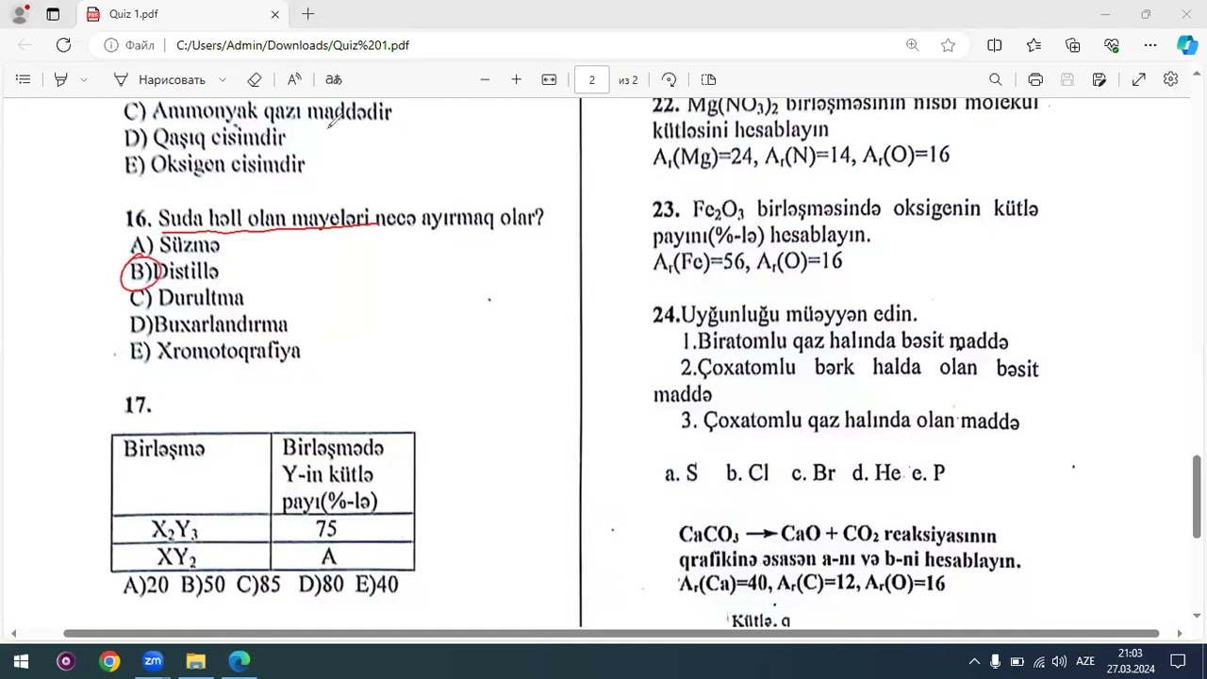The image size is (1207, 679).
Task: Enter PDF full screen mode
Action: point(1139,80)
